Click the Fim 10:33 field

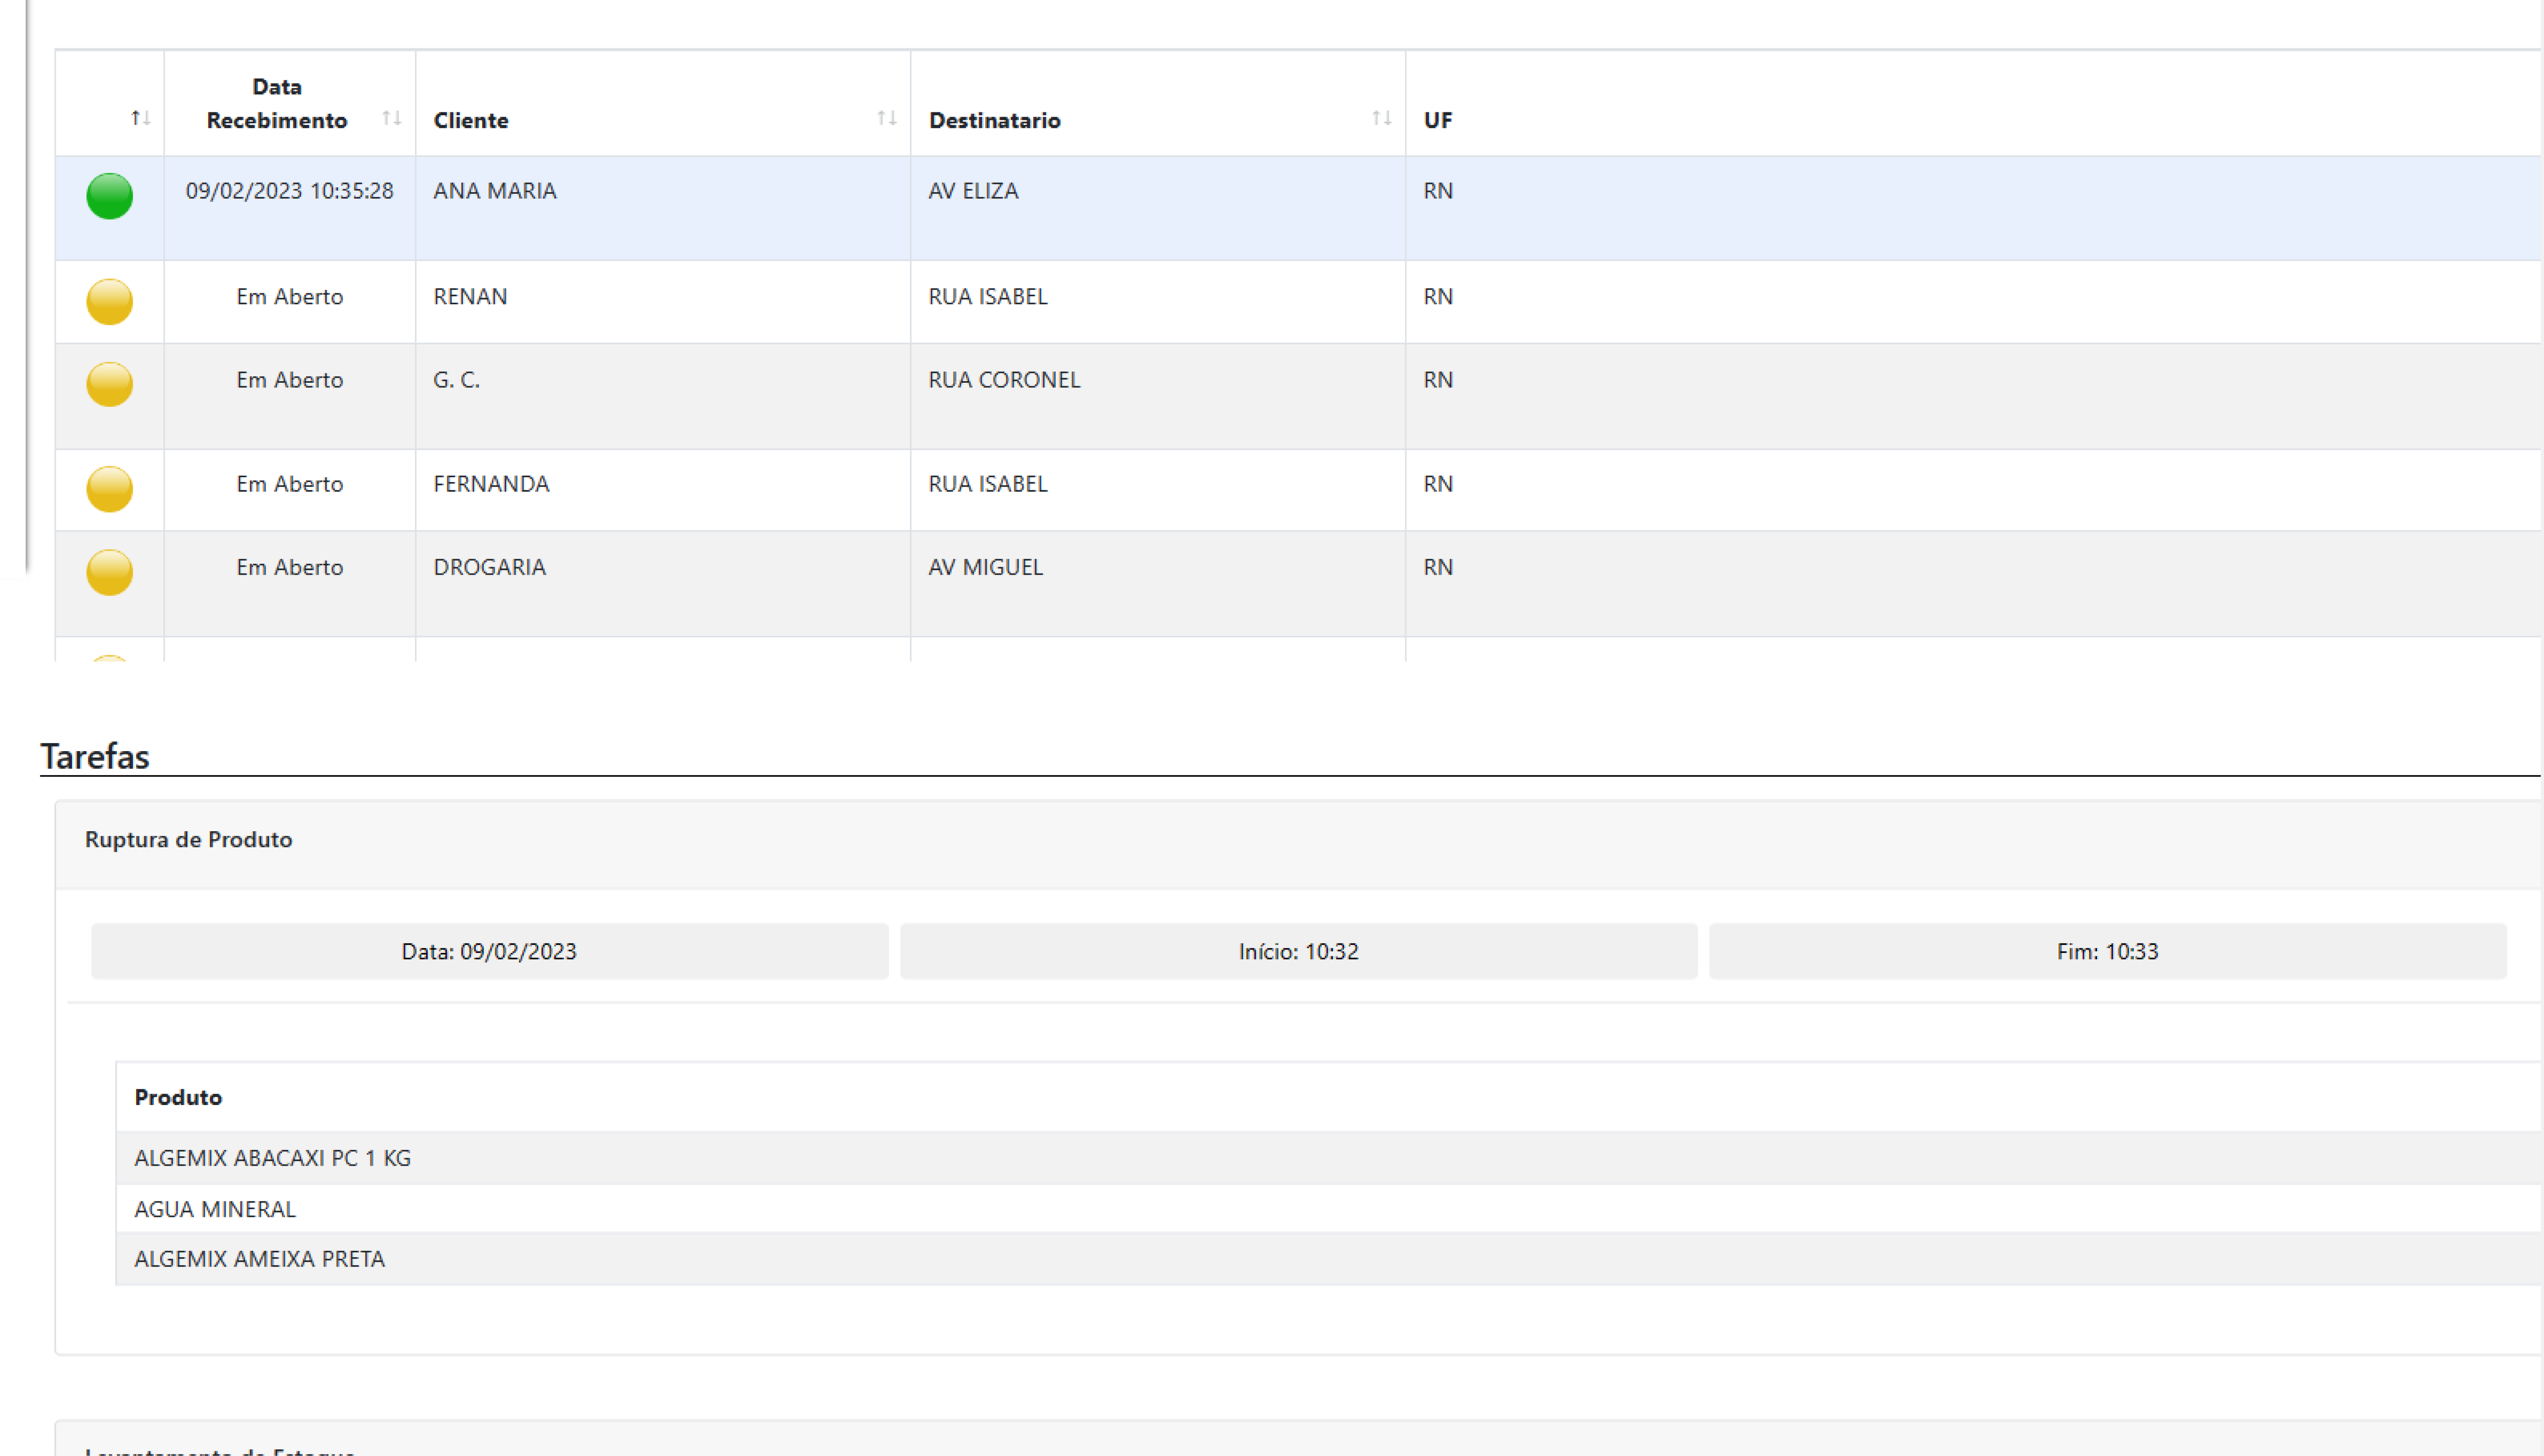pos(2106,951)
